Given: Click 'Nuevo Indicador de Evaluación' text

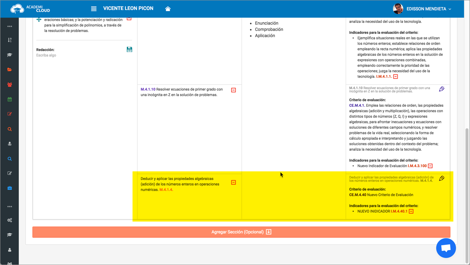Looking at the screenshot, I should (382, 166).
